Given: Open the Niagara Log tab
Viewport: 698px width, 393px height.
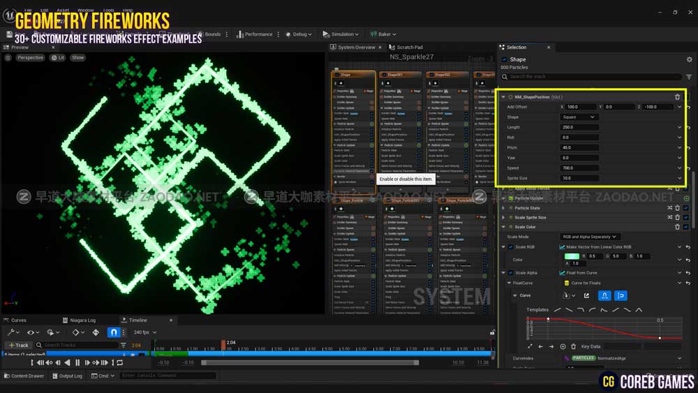Looking at the screenshot, I should (x=80, y=320).
